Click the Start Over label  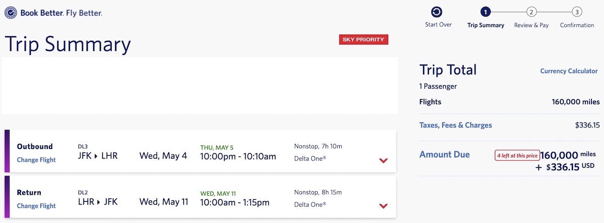pyautogui.click(x=438, y=25)
